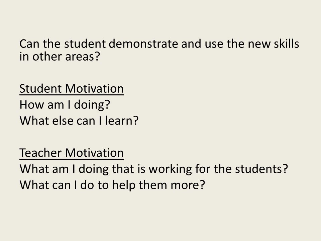Viewport: 321px width, 241px height.
Task: Click the line 'What can I do to help them more?'
Action: [112, 185]
